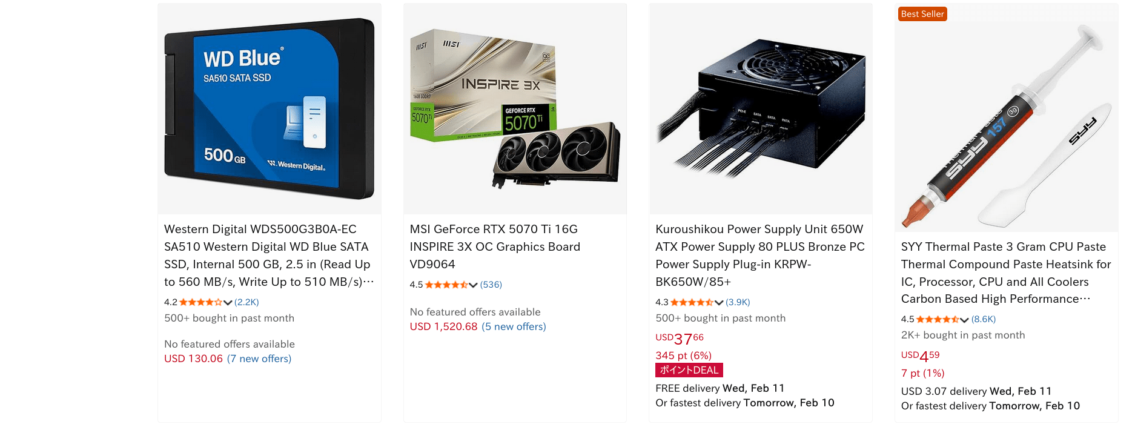Click the Best Seller badge
The width and height of the screenshot is (1135, 430).
coord(922,14)
